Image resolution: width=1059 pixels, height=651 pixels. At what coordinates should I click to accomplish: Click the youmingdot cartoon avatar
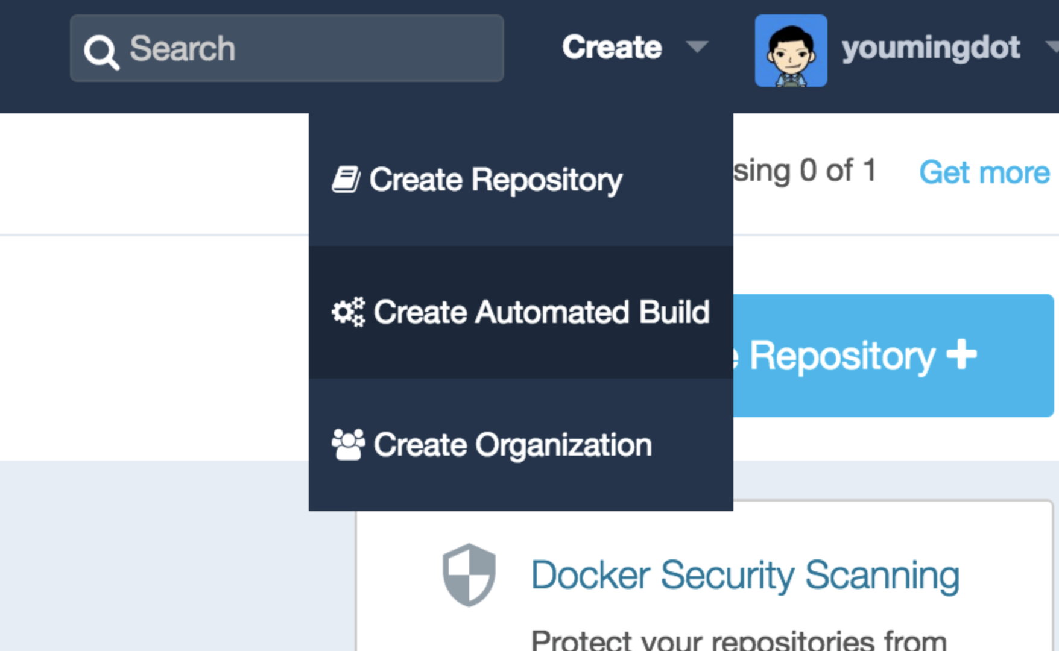pyautogui.click(x=791, y=51)
